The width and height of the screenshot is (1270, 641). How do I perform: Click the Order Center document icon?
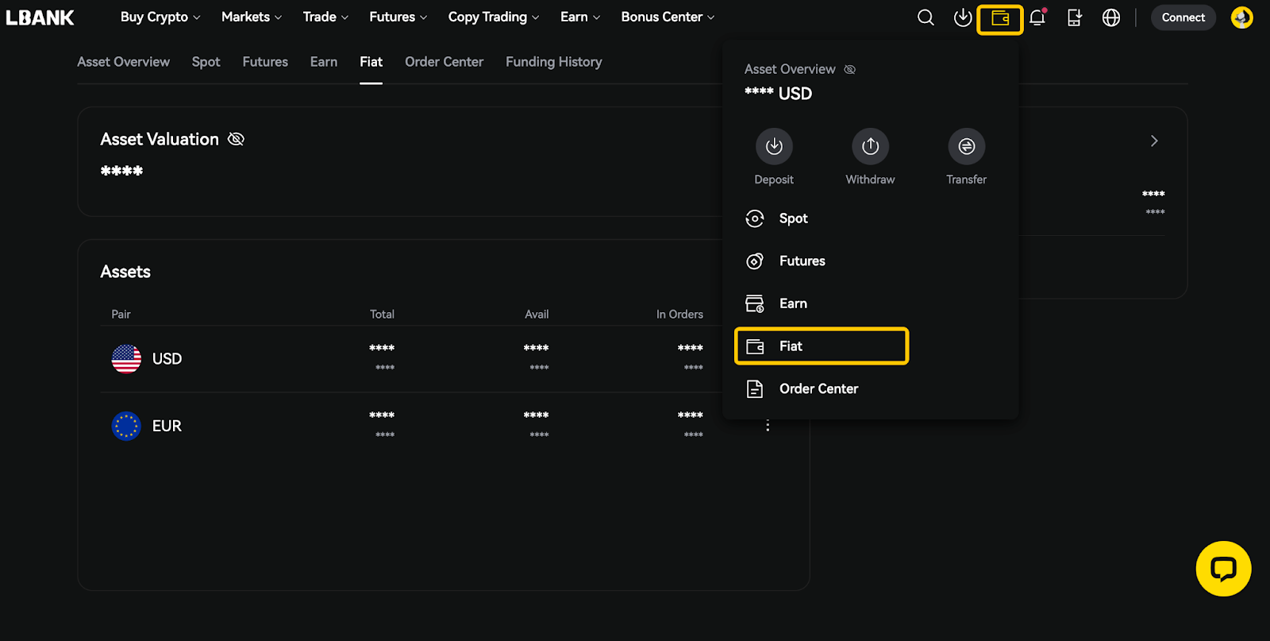pos(755,388)
